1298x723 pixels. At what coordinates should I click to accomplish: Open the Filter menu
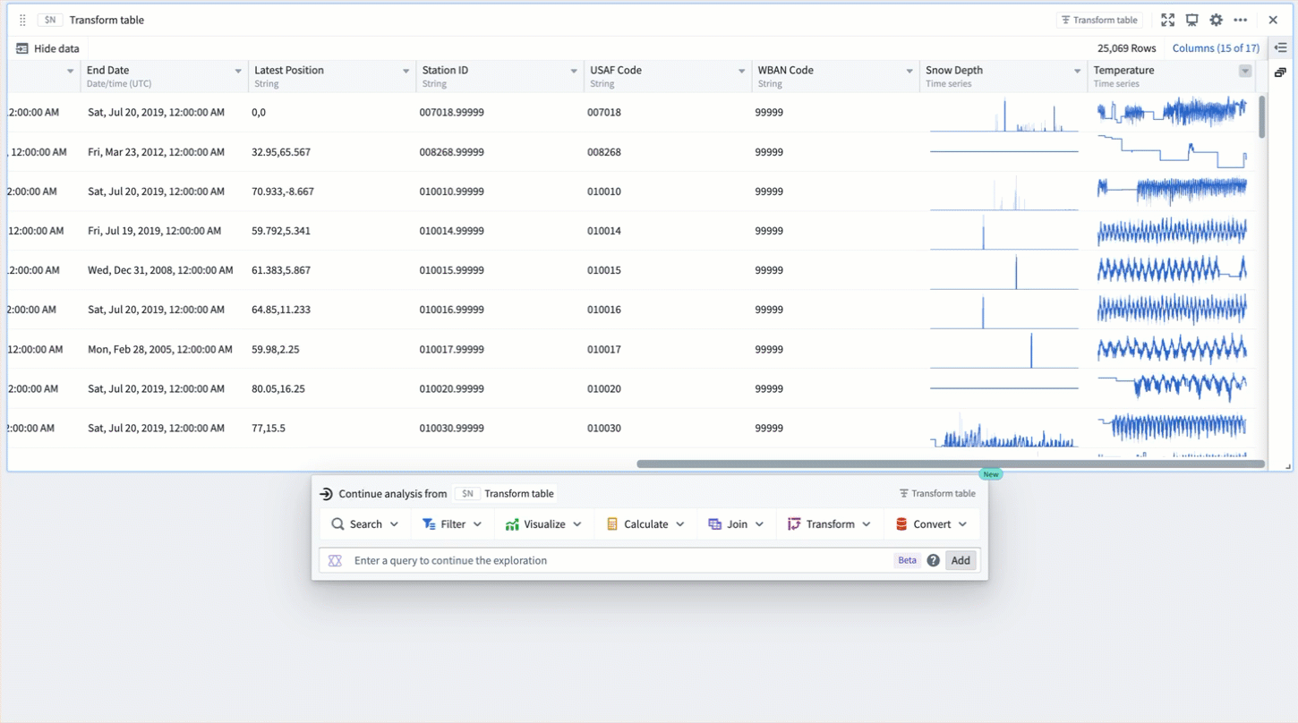[x=452, y=524]
